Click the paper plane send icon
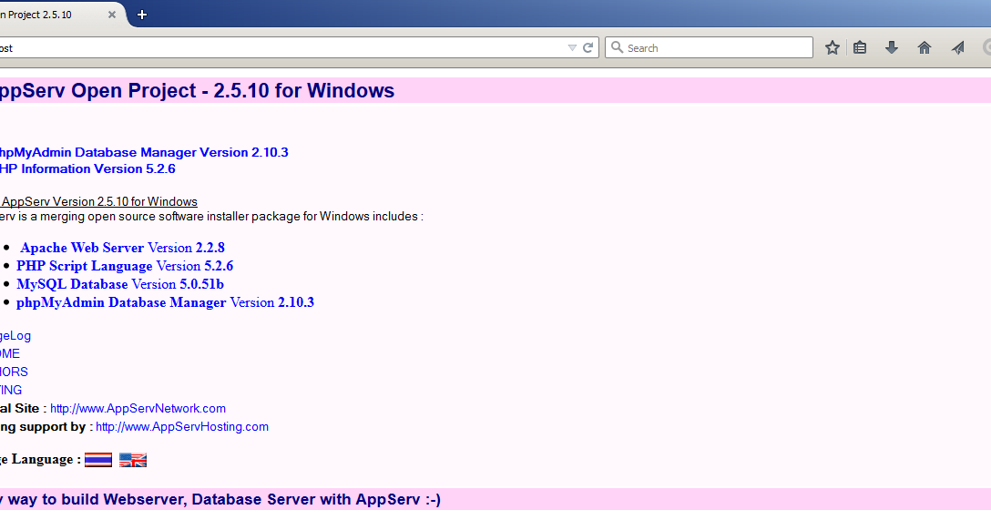991x520 pixels. [957, 47]
